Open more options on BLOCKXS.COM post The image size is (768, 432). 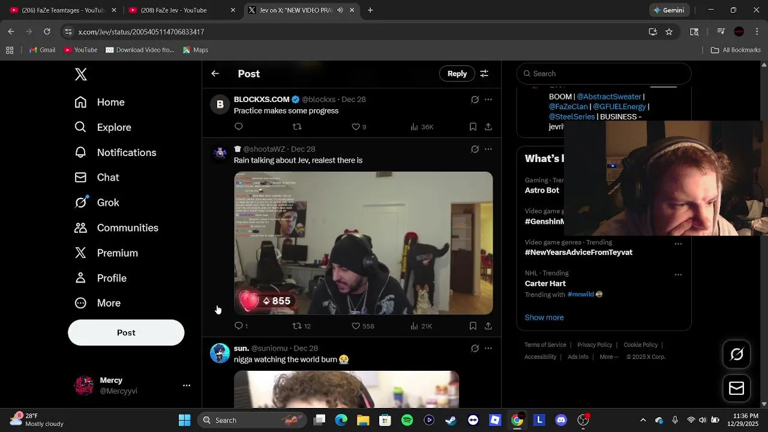click(488, 100)
